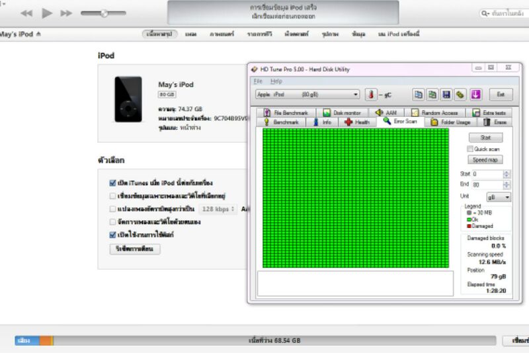
Task: Open the 128 kbps bitrate dropdown
Action: pyautogui.click(x=218, y=209)
